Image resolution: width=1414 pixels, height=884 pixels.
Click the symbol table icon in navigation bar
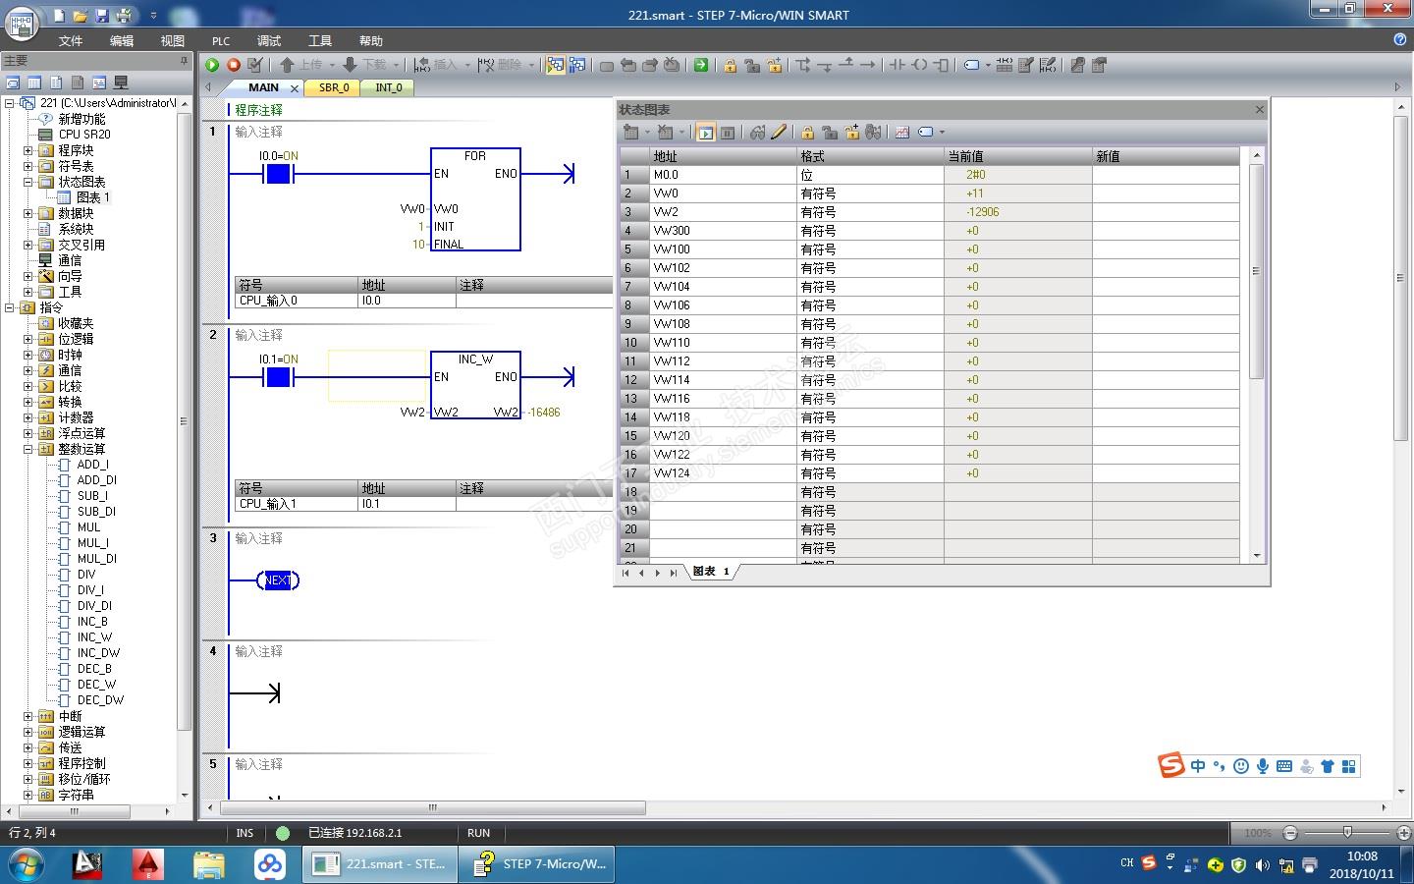[13, 83]
